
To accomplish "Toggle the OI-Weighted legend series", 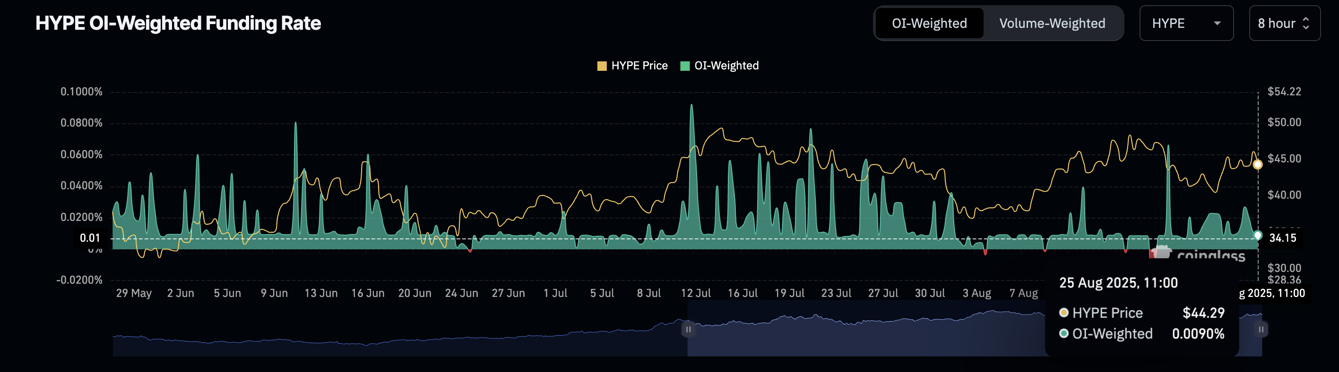I will click(720, 66).
